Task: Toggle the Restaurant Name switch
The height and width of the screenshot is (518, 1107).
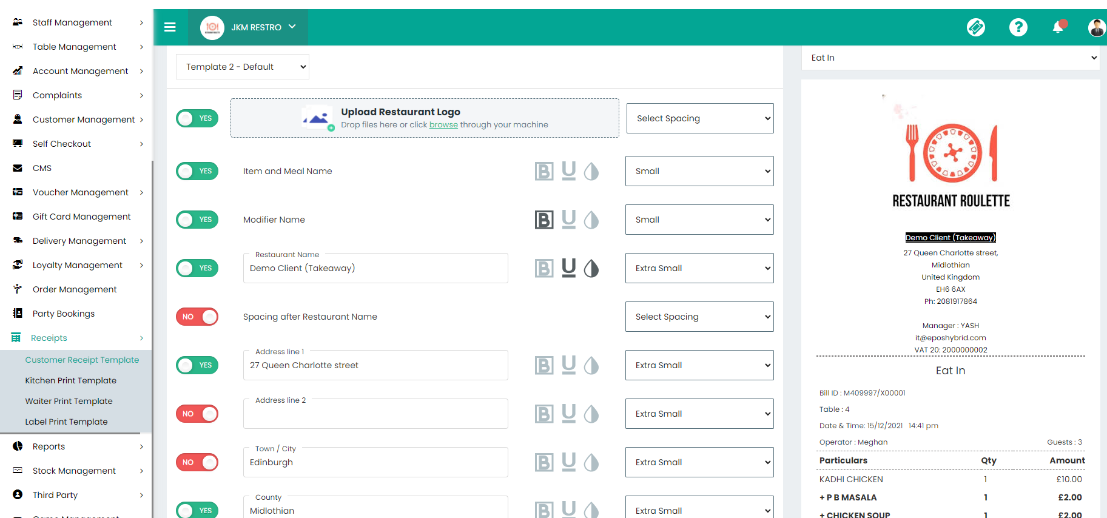Action: pyautogui.click(x=197, y=268)
